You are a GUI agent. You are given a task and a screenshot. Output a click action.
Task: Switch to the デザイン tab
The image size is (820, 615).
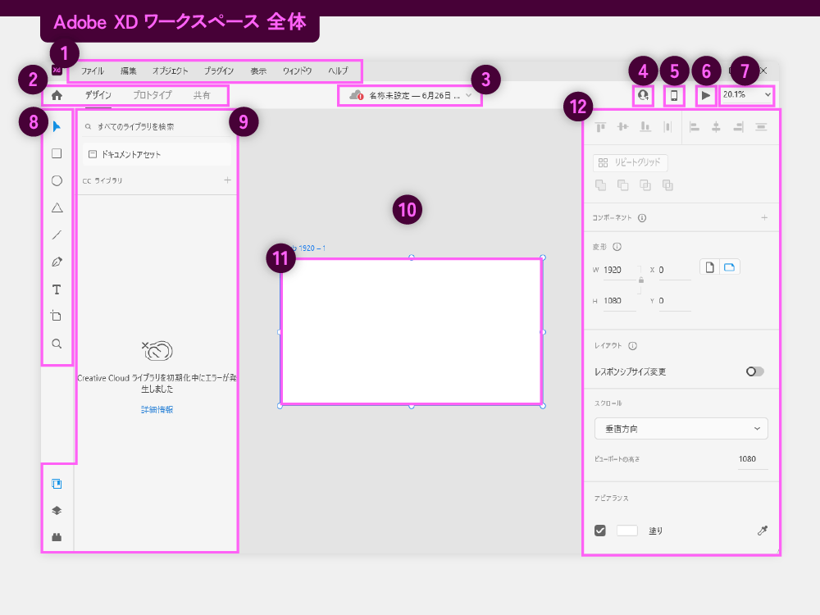98,95
